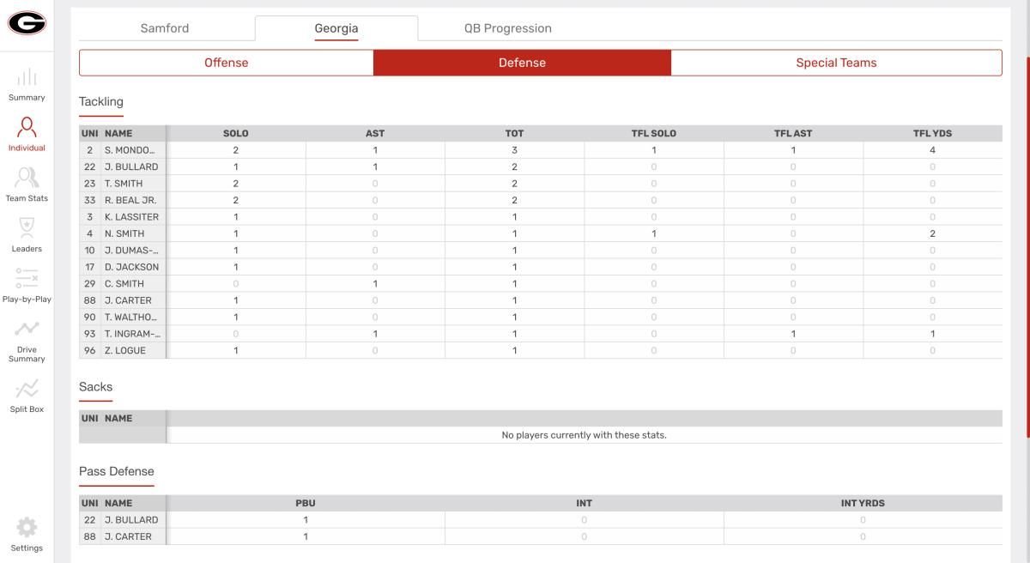The width and height of the screenshot is (1030, 563).
Task: Select the Defense stats button
Action: pyautogui.click(x=522, y=63)
